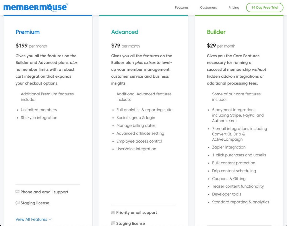Open the Features menu item

click(x=182, y=7)
